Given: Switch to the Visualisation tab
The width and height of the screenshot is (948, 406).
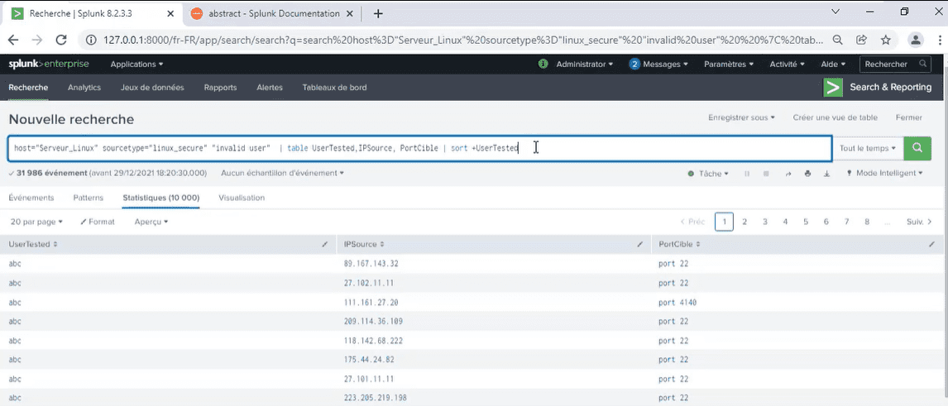Looking at the screenshot, I should click(x=242, y=198).
